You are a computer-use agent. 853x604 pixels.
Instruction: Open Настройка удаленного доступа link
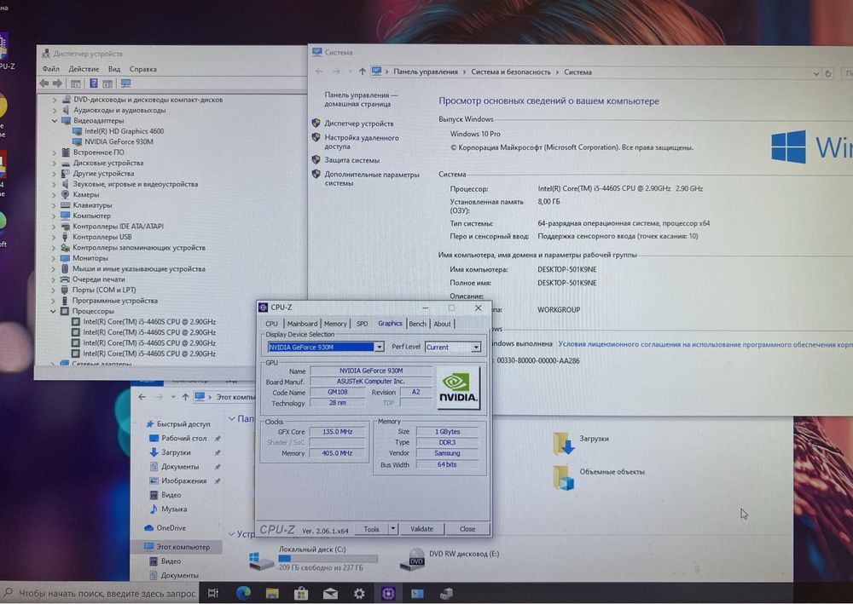click(x=362, y=141)
